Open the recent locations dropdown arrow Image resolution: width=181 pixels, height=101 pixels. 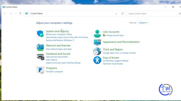click(16, 13)
